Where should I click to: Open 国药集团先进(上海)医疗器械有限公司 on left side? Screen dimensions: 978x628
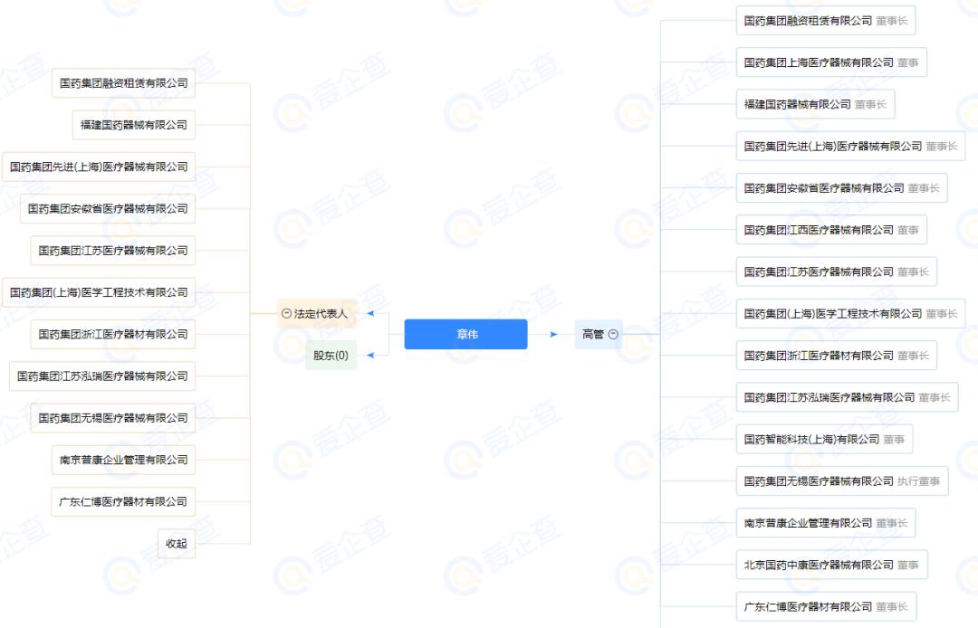click(99, 167)
